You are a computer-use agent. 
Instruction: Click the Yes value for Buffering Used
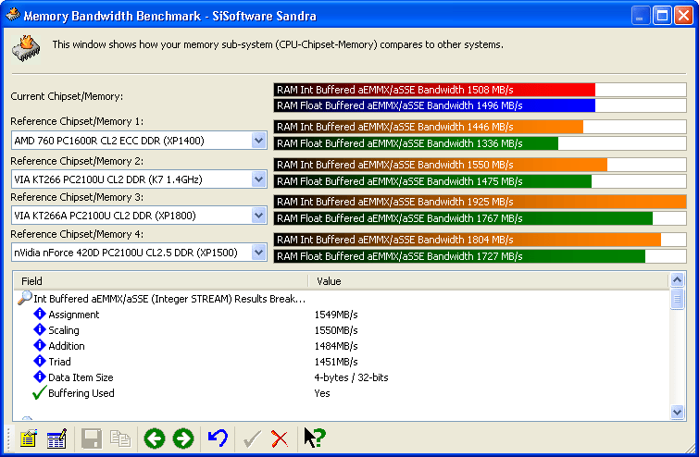(x=322, y=393)
